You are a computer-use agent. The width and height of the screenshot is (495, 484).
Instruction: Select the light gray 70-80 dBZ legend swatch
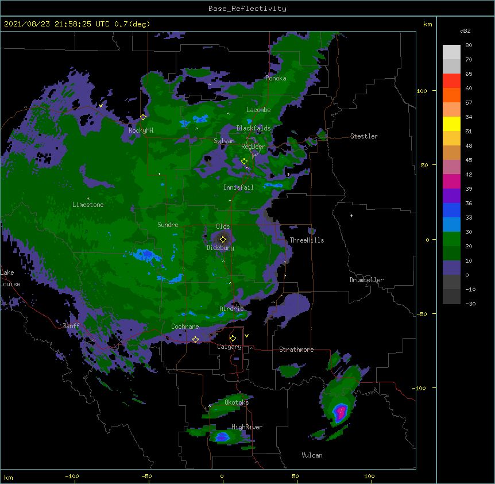tap(451, 52)
